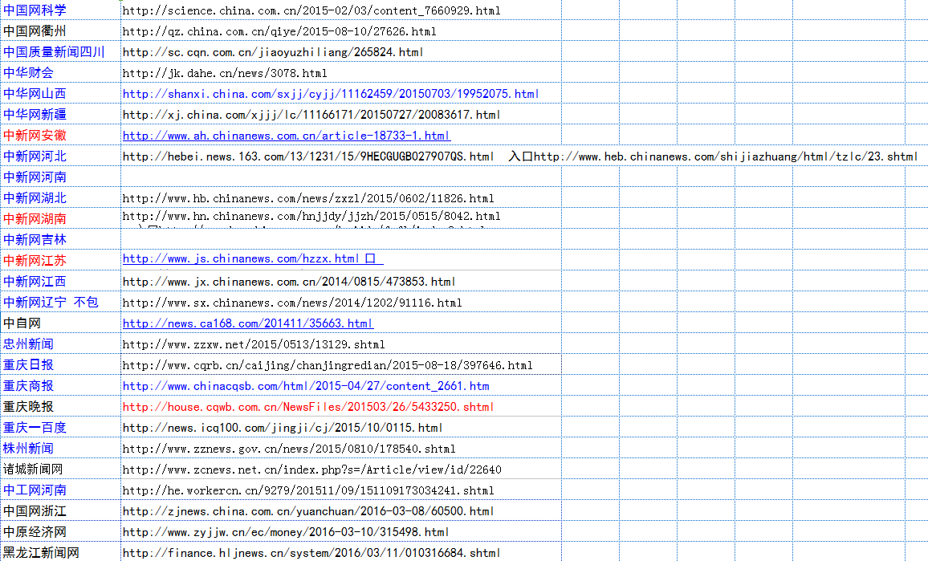Screen dimensions: 928x561
Task: Select the 中自网 cell
Action: coord(60,323)
